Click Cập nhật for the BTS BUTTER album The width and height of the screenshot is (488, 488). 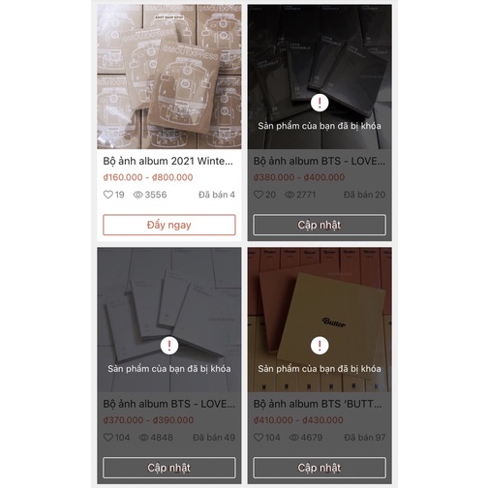320,468
